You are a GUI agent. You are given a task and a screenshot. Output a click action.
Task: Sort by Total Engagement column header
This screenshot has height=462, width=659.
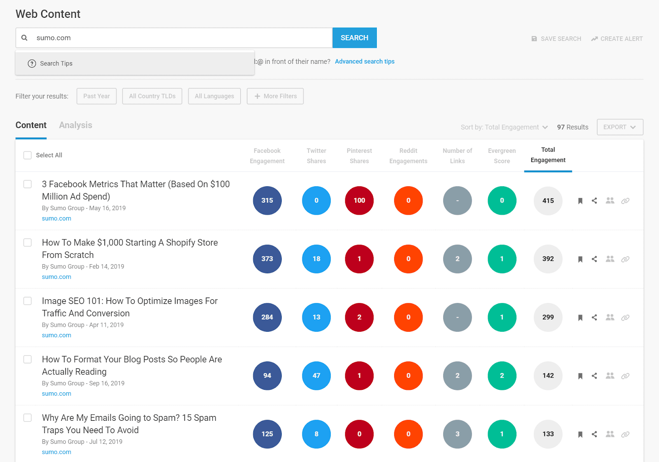click(x=548, y=155)
